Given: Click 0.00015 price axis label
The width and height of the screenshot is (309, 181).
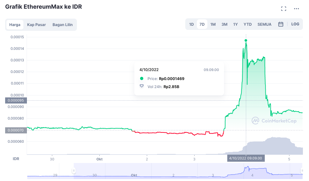Looking at the screenshot, I should pyautogui.click(x=17, y=37).
